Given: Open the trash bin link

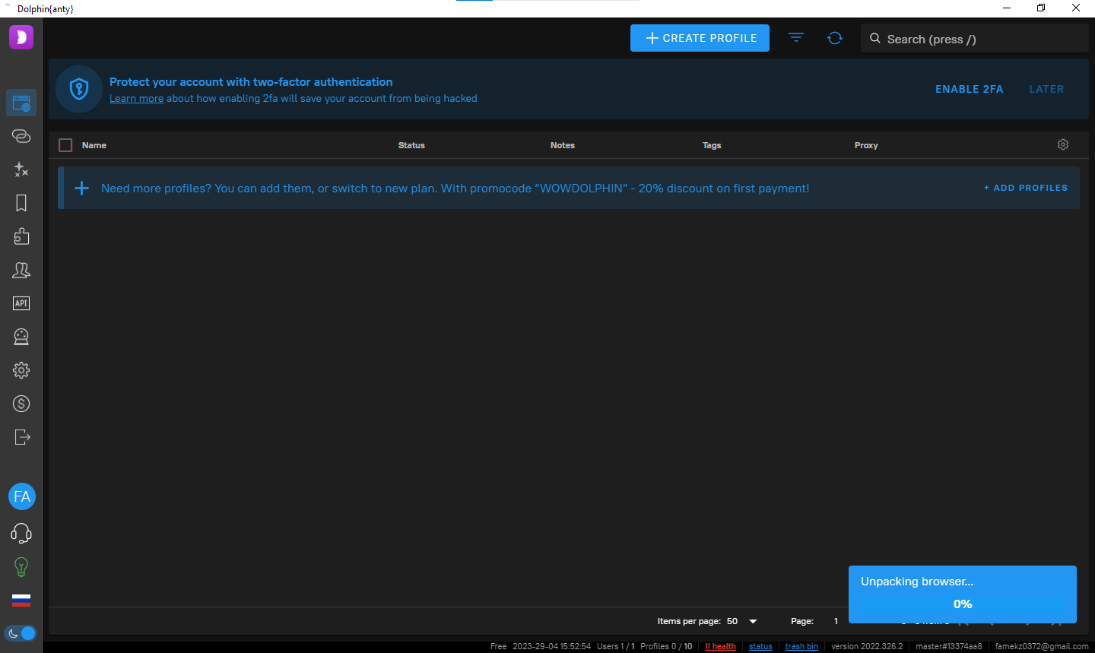Looking at the screenshot, I should pyautogui.click(x=801, y=646).
